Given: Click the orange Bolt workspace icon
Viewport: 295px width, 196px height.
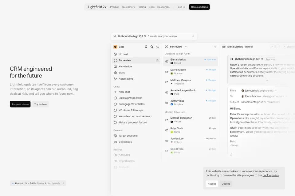Looking at the screenshot, I should 115,47.
